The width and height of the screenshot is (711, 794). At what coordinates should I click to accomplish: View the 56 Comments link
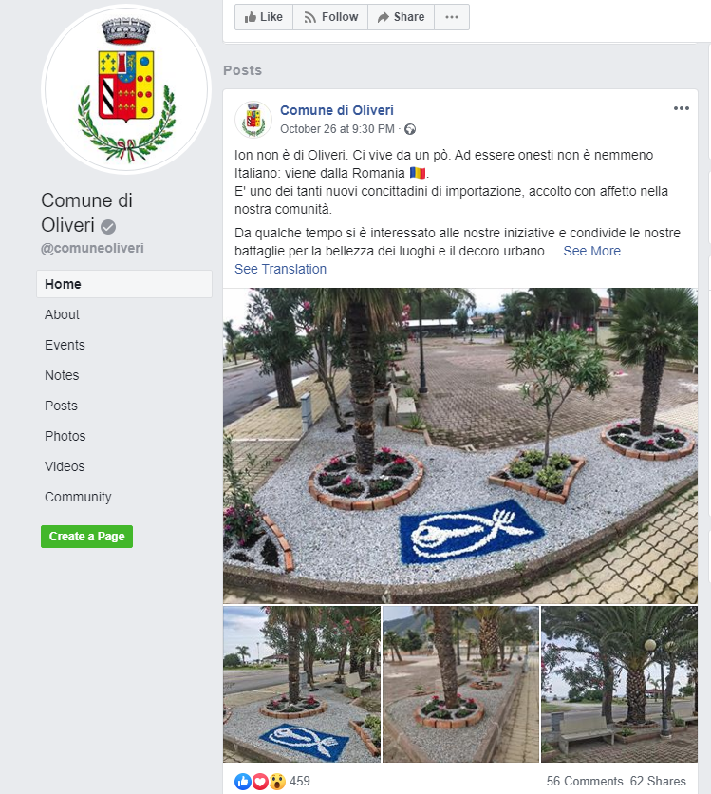coord(585,782)
